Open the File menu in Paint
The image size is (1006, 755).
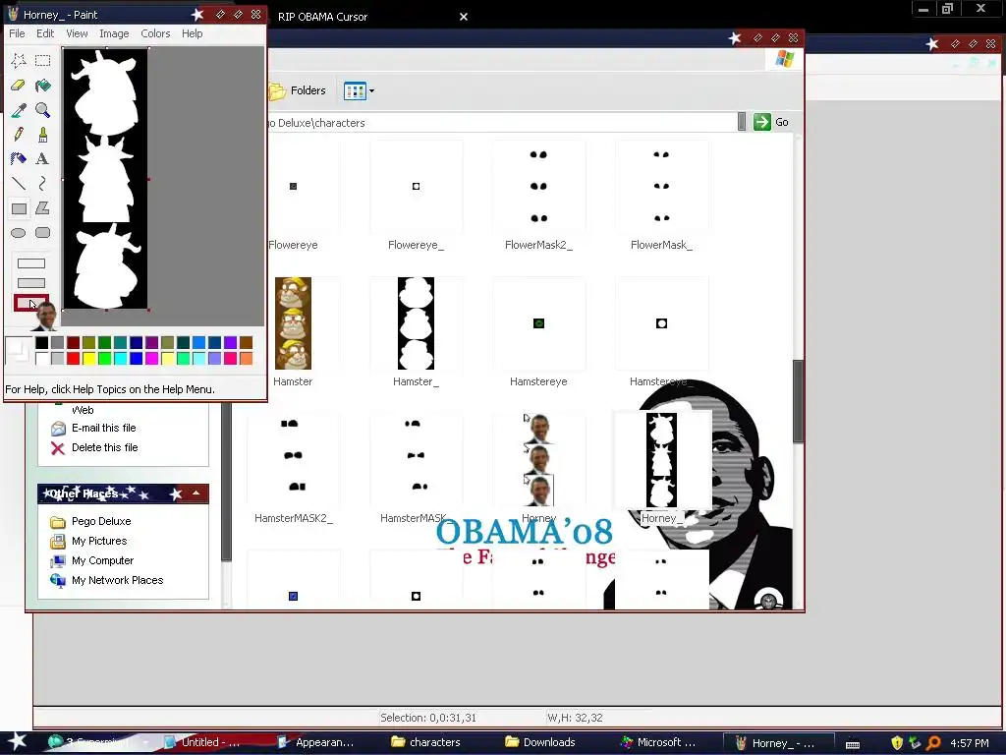point(17,33)
